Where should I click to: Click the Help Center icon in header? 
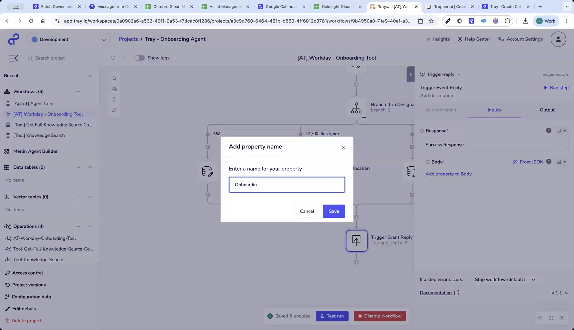tap(460, 39)
